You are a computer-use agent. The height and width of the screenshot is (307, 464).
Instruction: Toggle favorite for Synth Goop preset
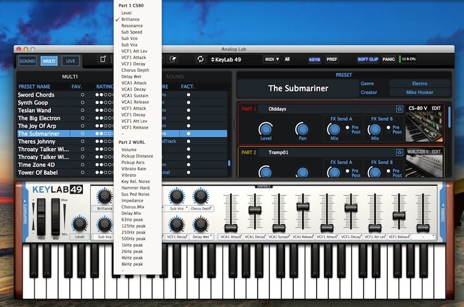pyautogui.click(x=83, y=102)
